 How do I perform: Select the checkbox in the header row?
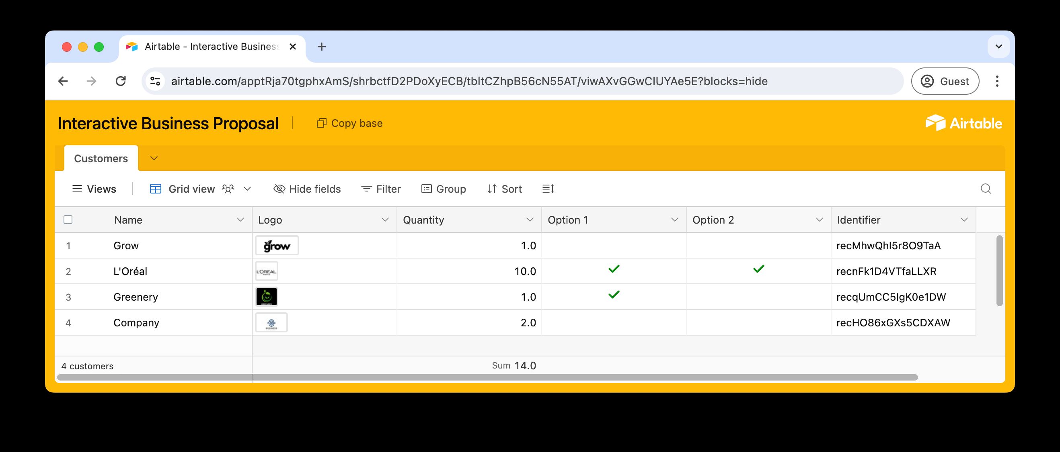[68, 220]
